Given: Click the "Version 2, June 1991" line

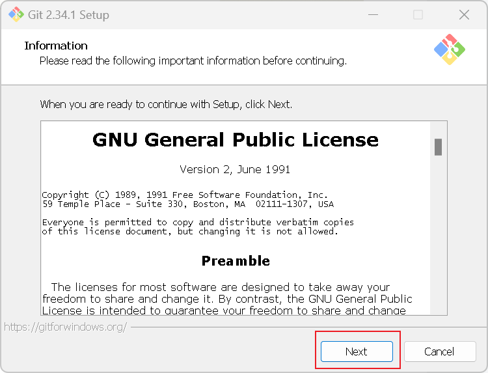Looking at the screenshot, I should tap(235, 169).
